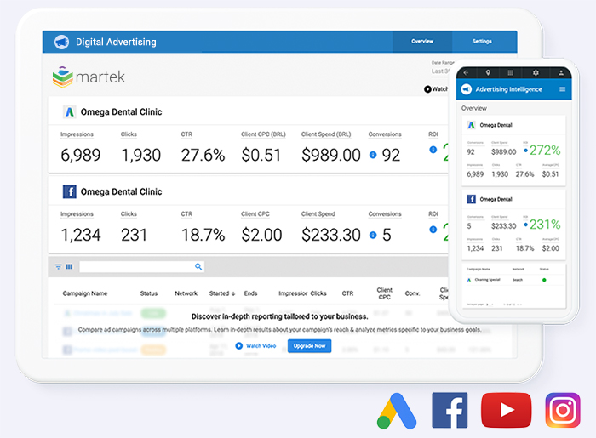Open the Date Range dropdown
596x438 pixels.
click(x=440, y=71)
